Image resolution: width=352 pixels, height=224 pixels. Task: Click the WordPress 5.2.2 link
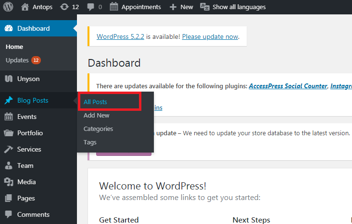pos(120,36)
